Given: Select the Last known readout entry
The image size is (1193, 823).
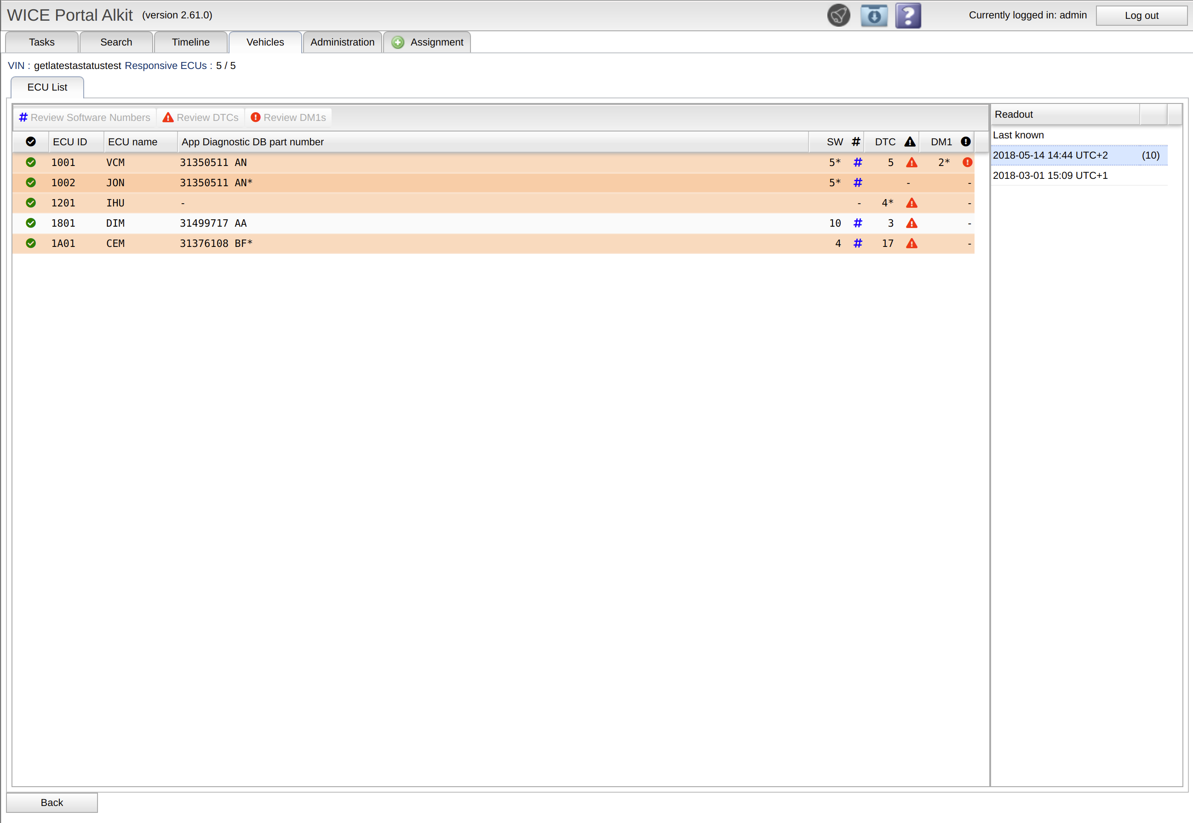Looking at the screenshot, I should pyautogui.click(x=1018, y=135).
